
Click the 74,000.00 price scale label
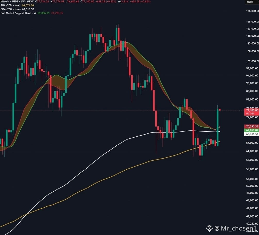[252, 118]
